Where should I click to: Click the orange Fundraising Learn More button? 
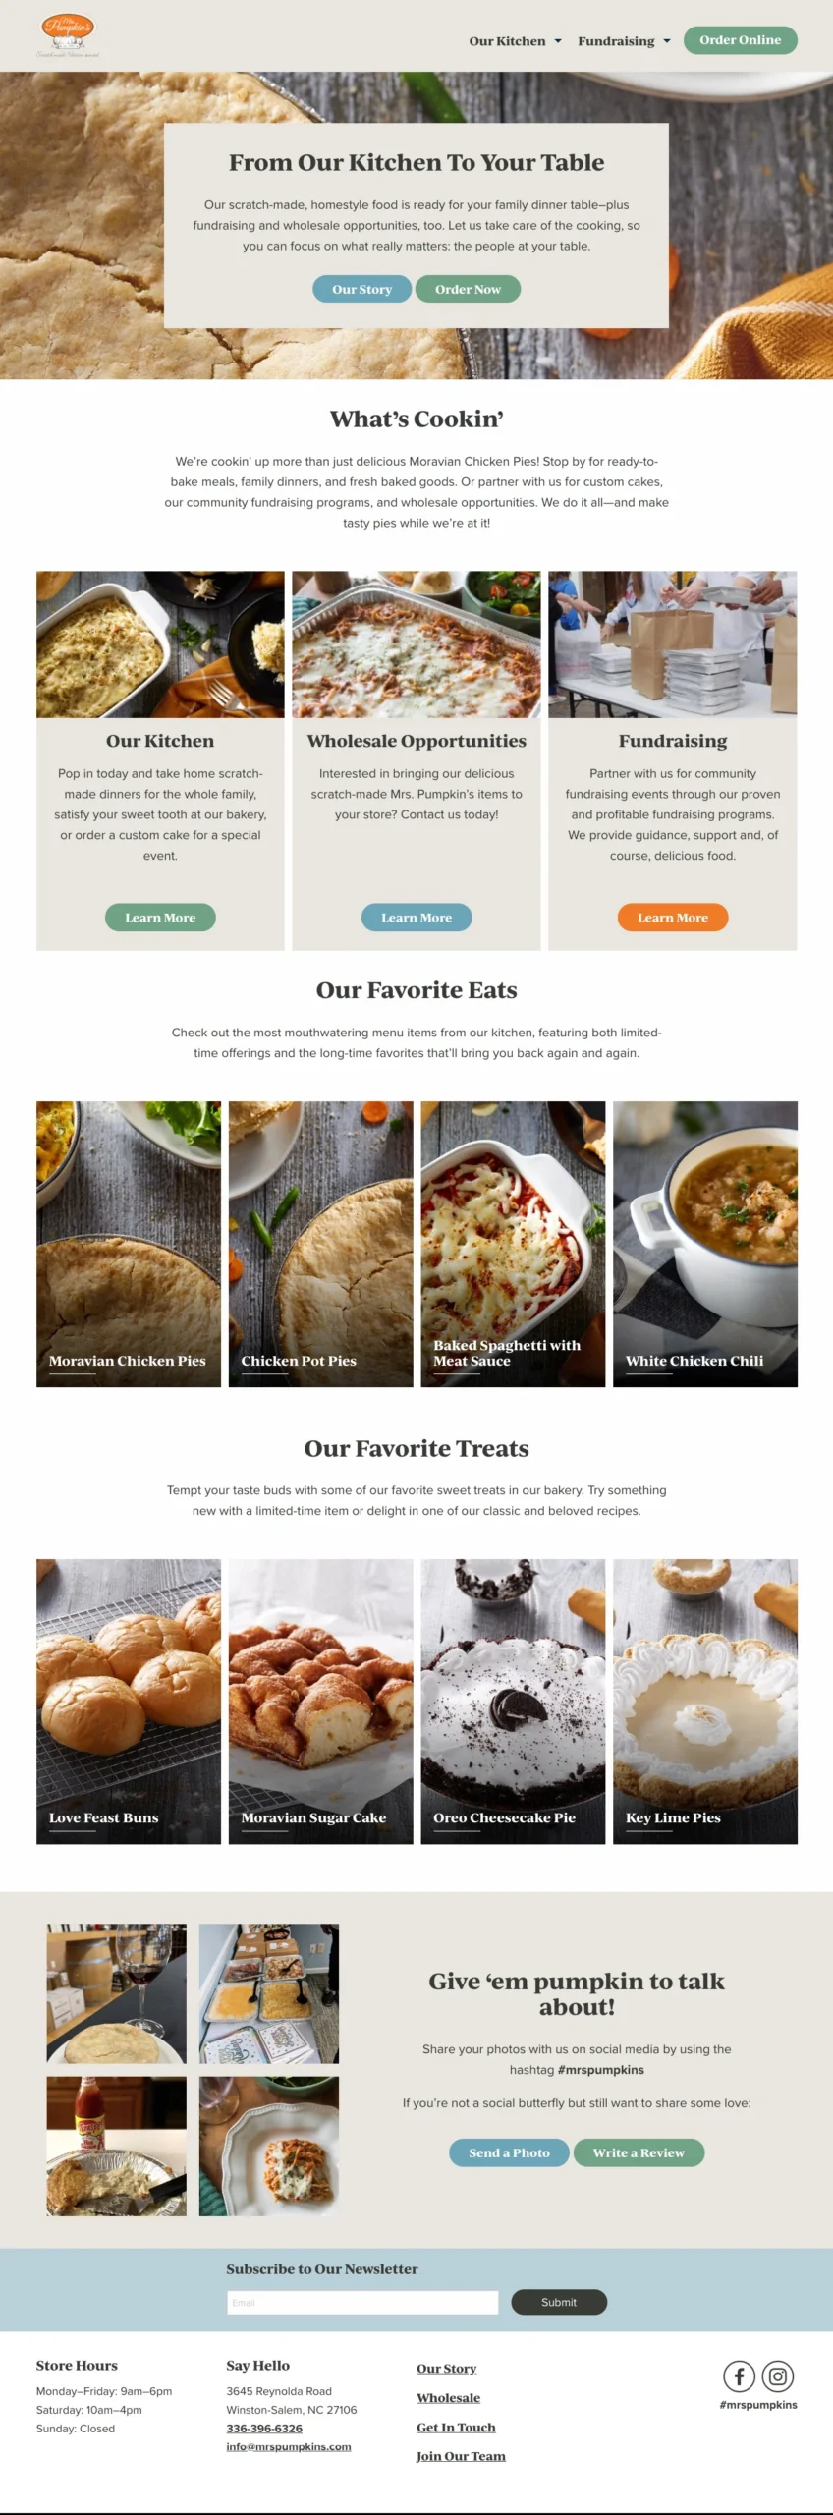(673, 918)
